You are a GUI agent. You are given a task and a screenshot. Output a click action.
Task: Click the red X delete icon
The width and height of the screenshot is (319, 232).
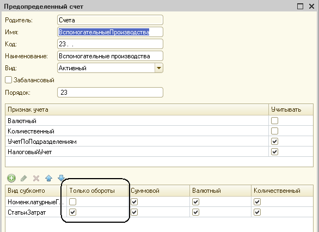coord(36,178)
